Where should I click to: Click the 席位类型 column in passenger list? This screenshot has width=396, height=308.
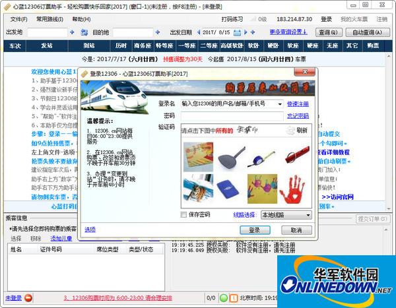click(x=108, y=249)
